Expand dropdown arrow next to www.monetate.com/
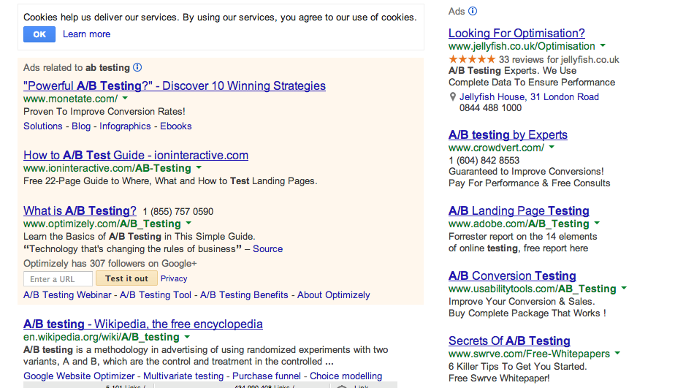The width and height of the screenshot is (675, 388). [125, 99]
